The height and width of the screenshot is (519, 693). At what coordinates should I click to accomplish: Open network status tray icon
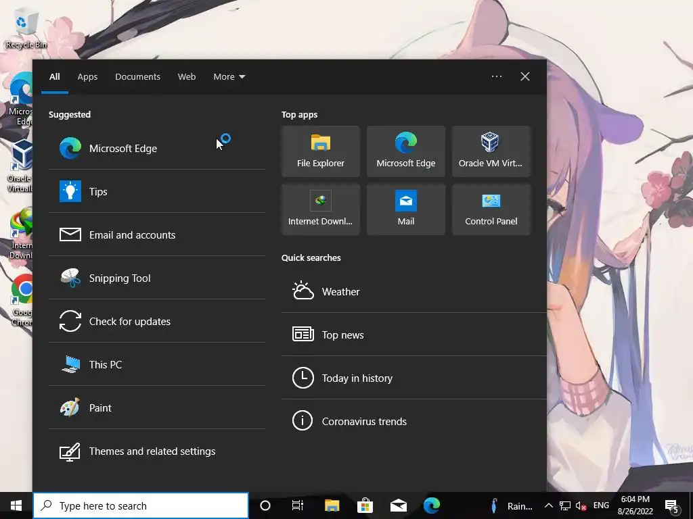coord(565,505)
